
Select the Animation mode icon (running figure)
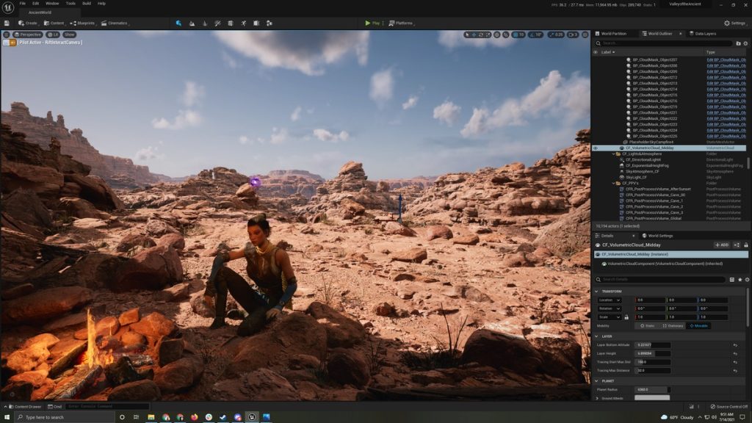[x=243, y=23]
